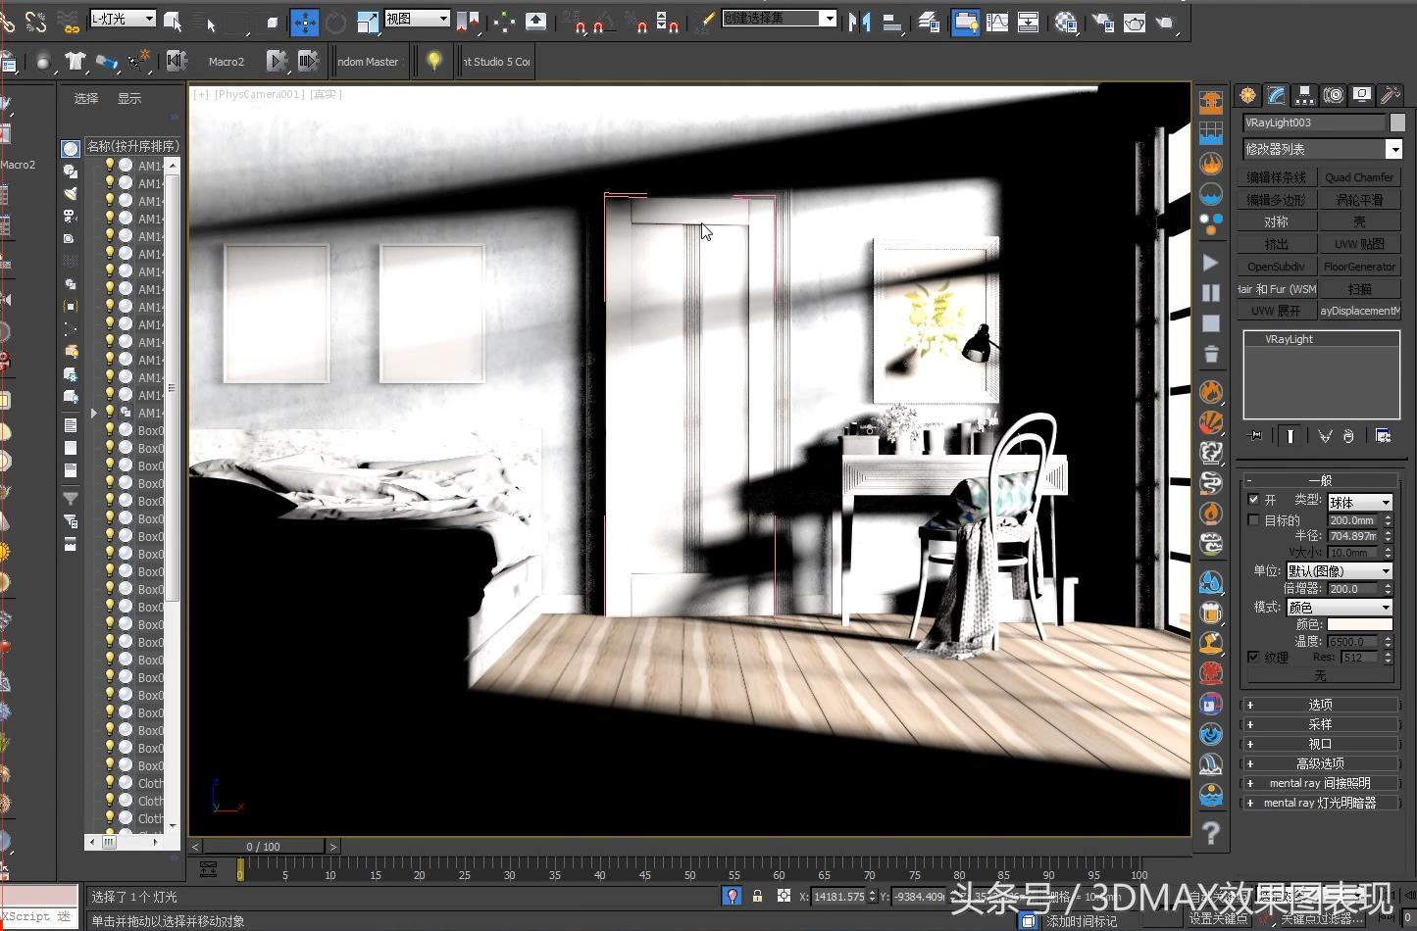Enable the 目标的 (Targeted) checkbox
Screen dimensions: 1417x931
[x=1253, y=519]
